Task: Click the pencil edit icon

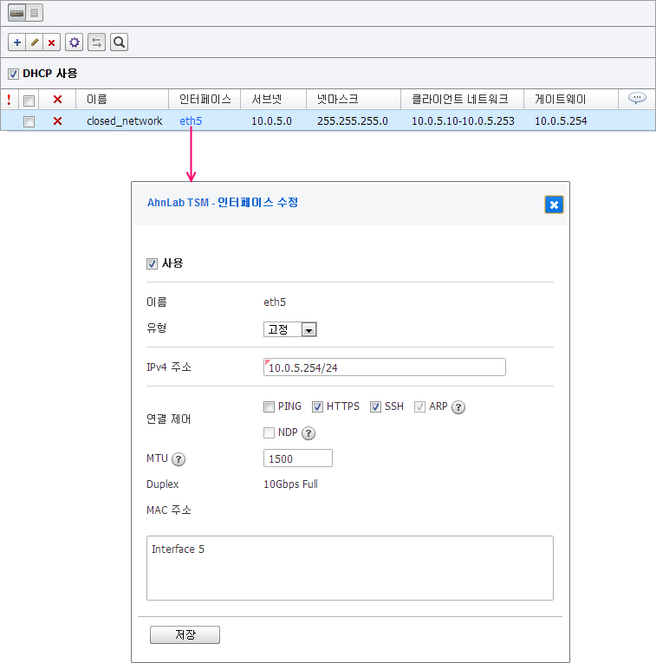Action: point(35,42)
